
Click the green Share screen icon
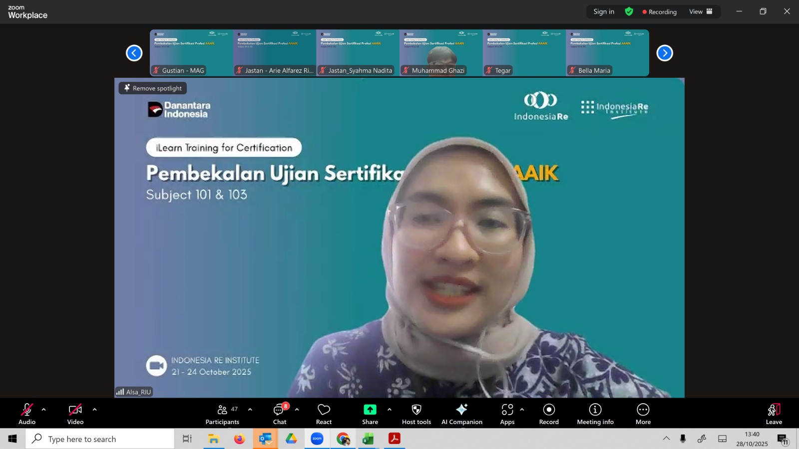370,410
